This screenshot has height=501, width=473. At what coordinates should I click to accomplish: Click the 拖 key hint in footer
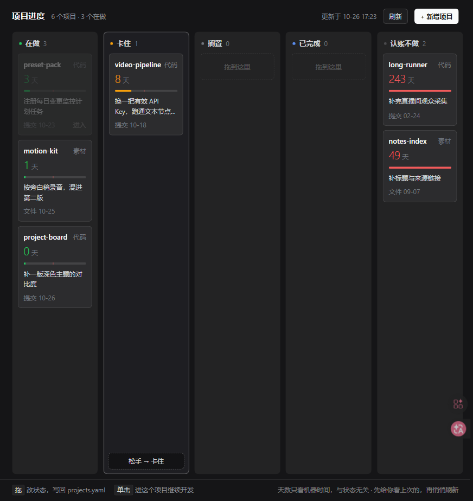[x=18, y=490]
